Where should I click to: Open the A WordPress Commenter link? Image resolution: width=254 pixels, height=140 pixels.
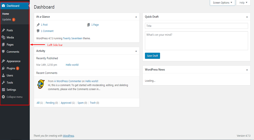[x=68, y=81]
